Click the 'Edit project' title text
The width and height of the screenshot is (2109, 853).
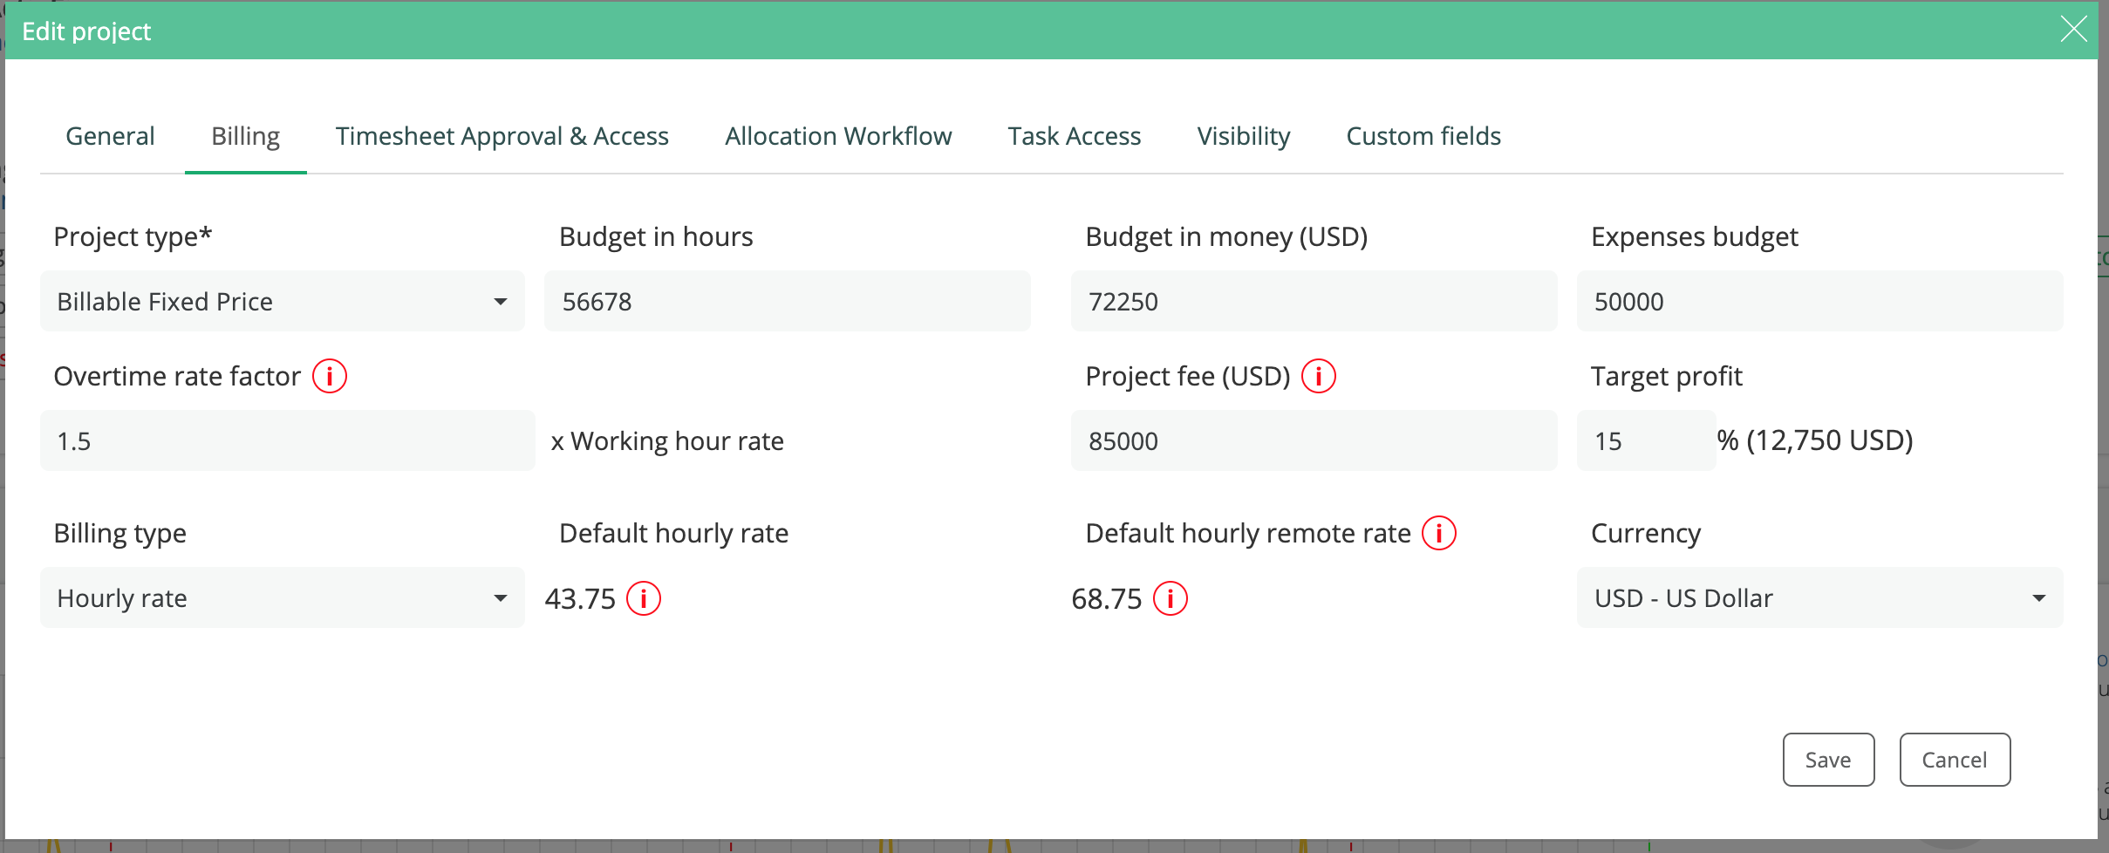click(x=86, y=31)
